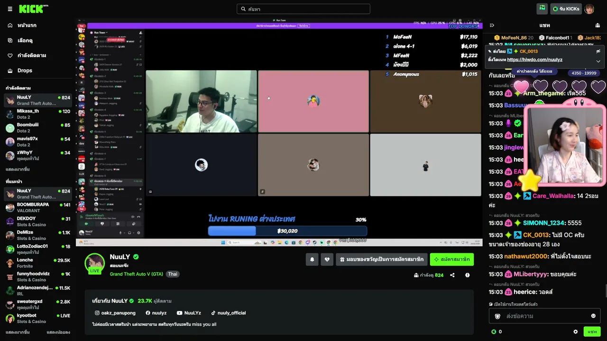Image resolution: width=607 pixels, height=341 pixels.
Task: Open Boombuiii channel in sidebar
Action: 38,128
